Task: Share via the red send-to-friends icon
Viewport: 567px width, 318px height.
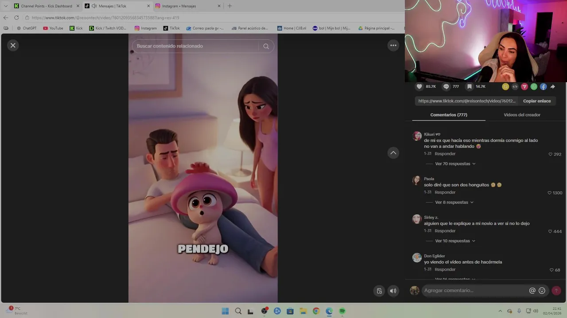Action: click(524, 87)
